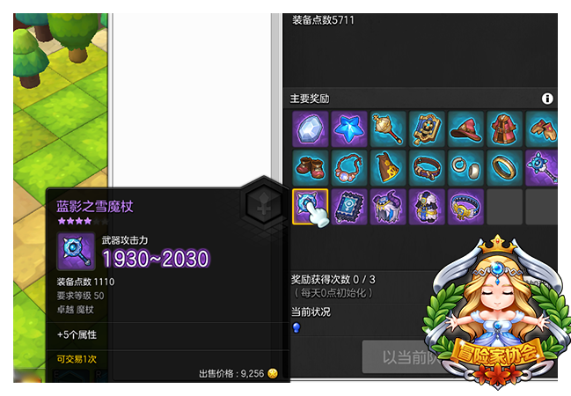Image resolution: width=571 pixels, height=396 pixels.
Task: Select the gold ring reward item
Action: coord(505,168)
